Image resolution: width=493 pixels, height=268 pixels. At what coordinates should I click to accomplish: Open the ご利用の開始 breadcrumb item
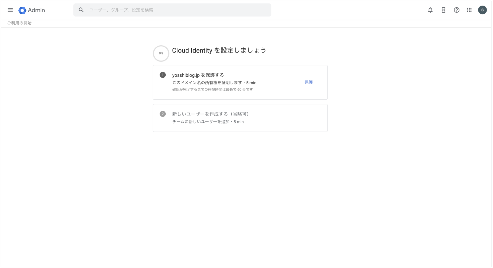(x=19, y=23)
